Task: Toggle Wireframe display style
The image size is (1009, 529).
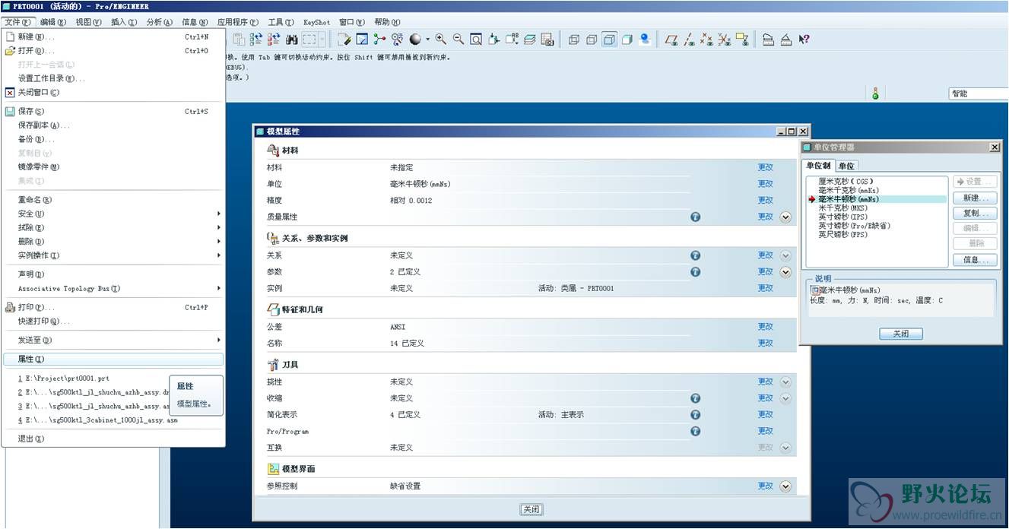Action: 574,39
